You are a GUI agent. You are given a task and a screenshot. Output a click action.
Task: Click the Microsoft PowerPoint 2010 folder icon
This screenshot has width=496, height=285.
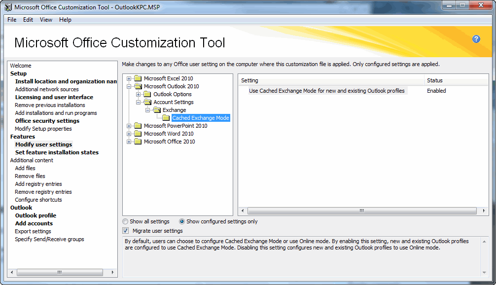click(x=138, y=126)
